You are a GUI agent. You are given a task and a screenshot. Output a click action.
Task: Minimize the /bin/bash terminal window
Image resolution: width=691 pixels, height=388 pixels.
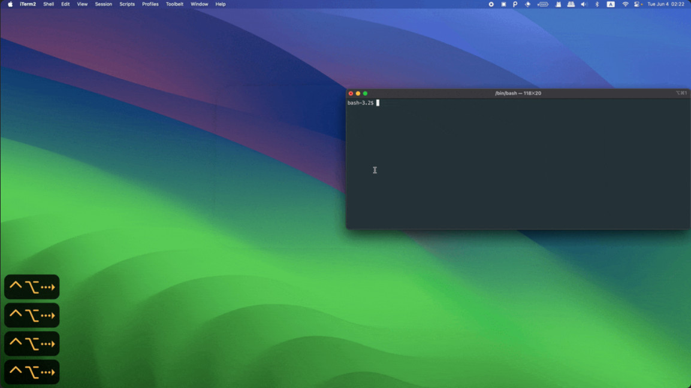click(x=358, y=93)
